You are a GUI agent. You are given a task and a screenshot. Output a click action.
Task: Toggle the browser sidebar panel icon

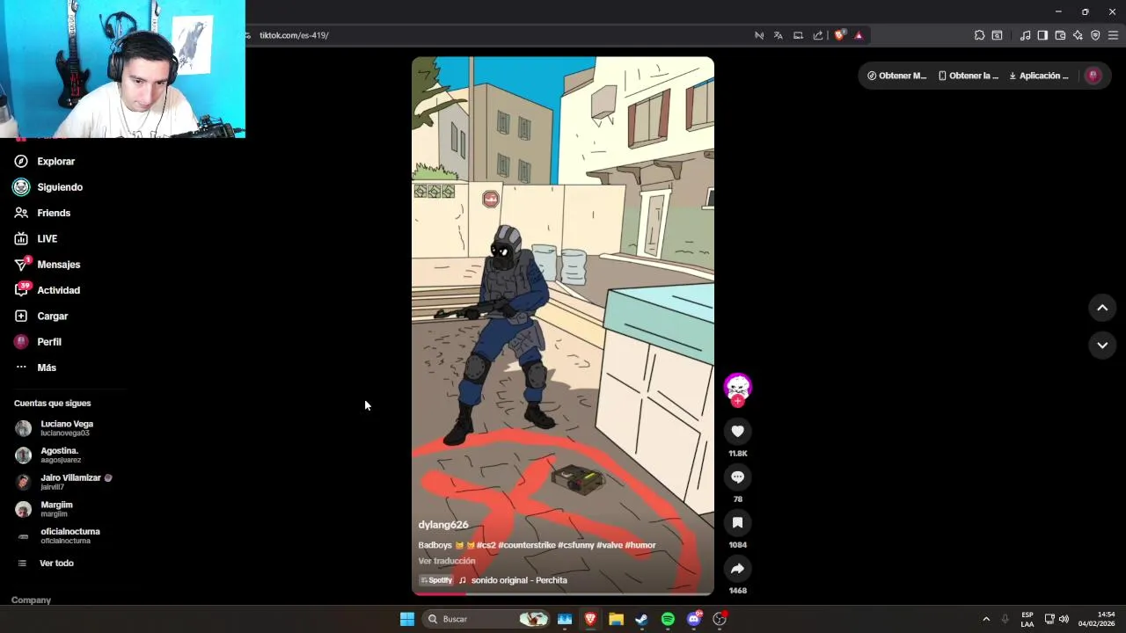(x=1042, y=35)
